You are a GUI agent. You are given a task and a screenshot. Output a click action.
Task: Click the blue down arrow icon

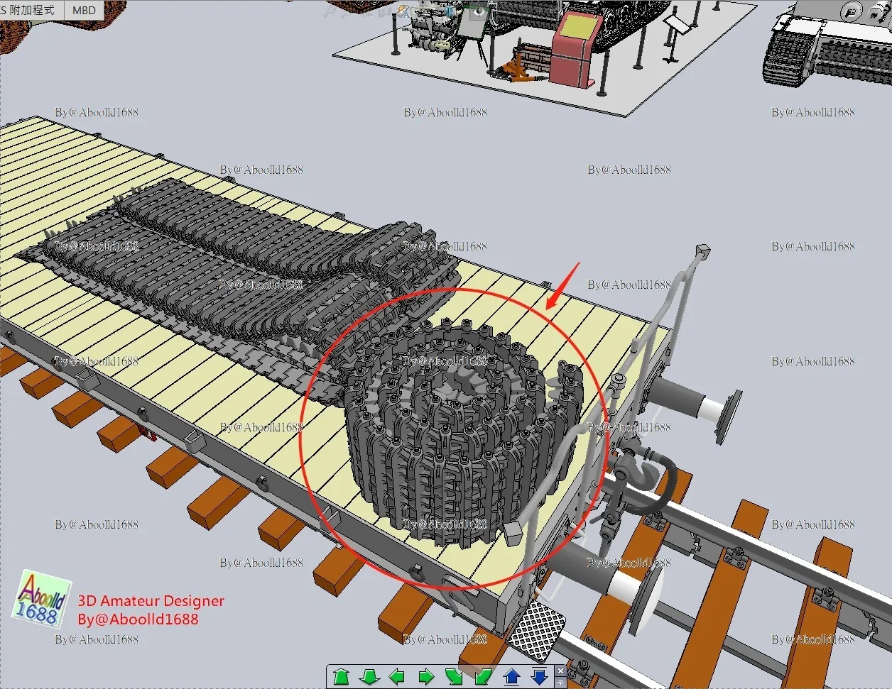540,676
